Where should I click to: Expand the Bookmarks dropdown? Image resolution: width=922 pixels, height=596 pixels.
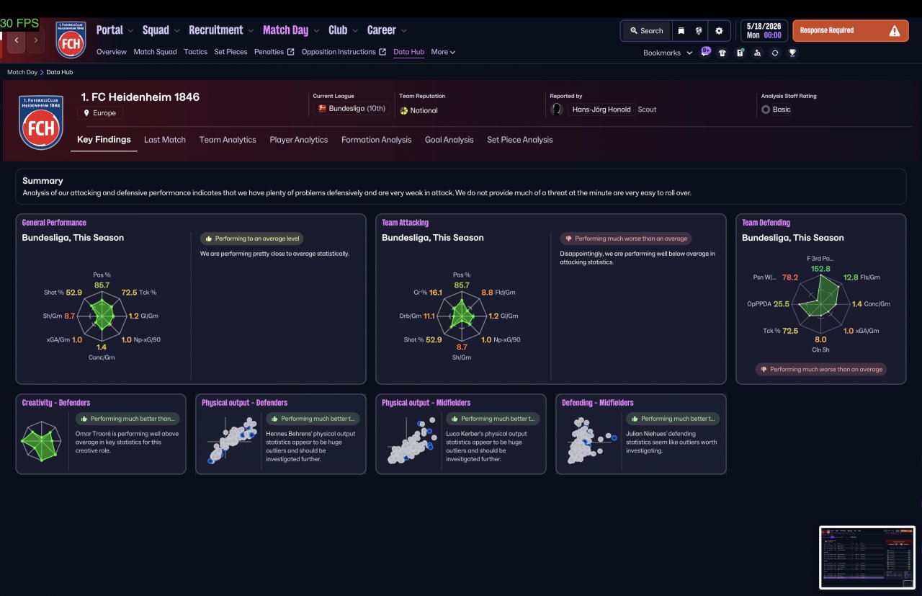pos(668,53)
